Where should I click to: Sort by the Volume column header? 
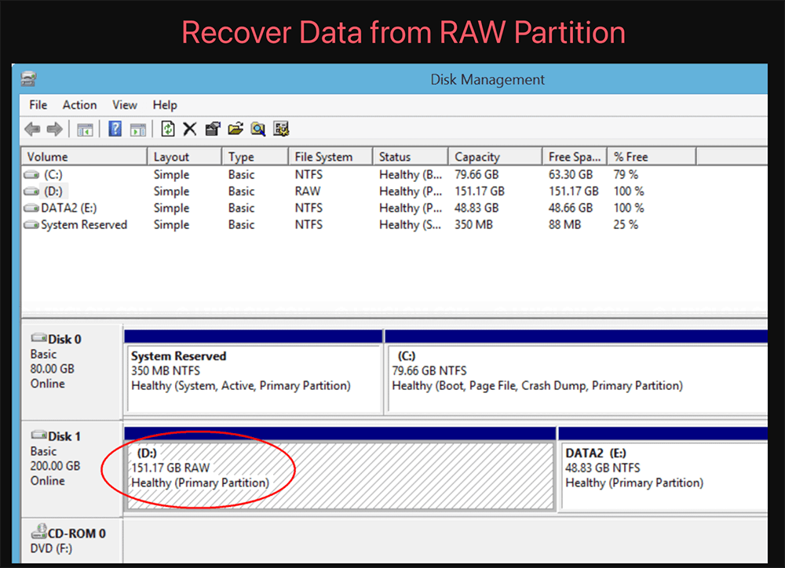coord(84,157)
